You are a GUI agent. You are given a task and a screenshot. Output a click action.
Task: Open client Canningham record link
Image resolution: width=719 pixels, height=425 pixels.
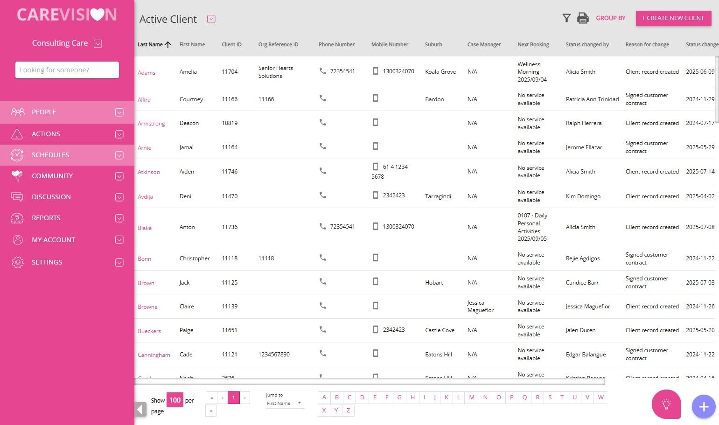tap(154, 355)
